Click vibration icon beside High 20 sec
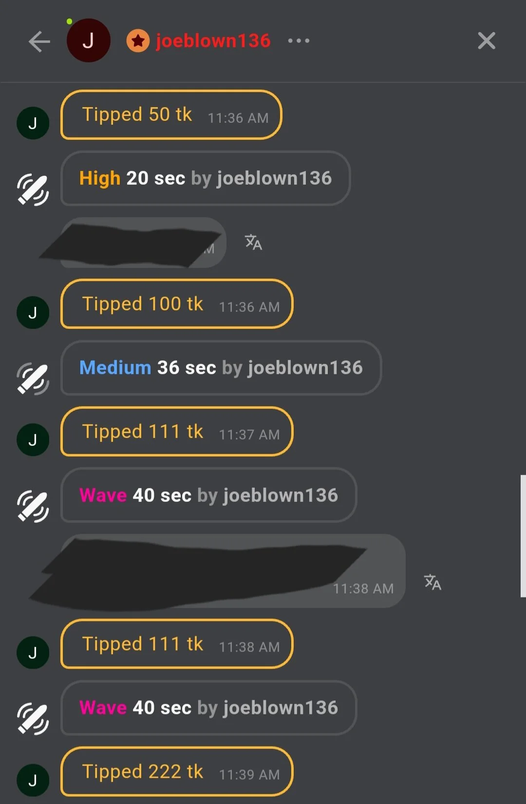Viewport: 526px width, 804px height. click(x=33, y=189)
